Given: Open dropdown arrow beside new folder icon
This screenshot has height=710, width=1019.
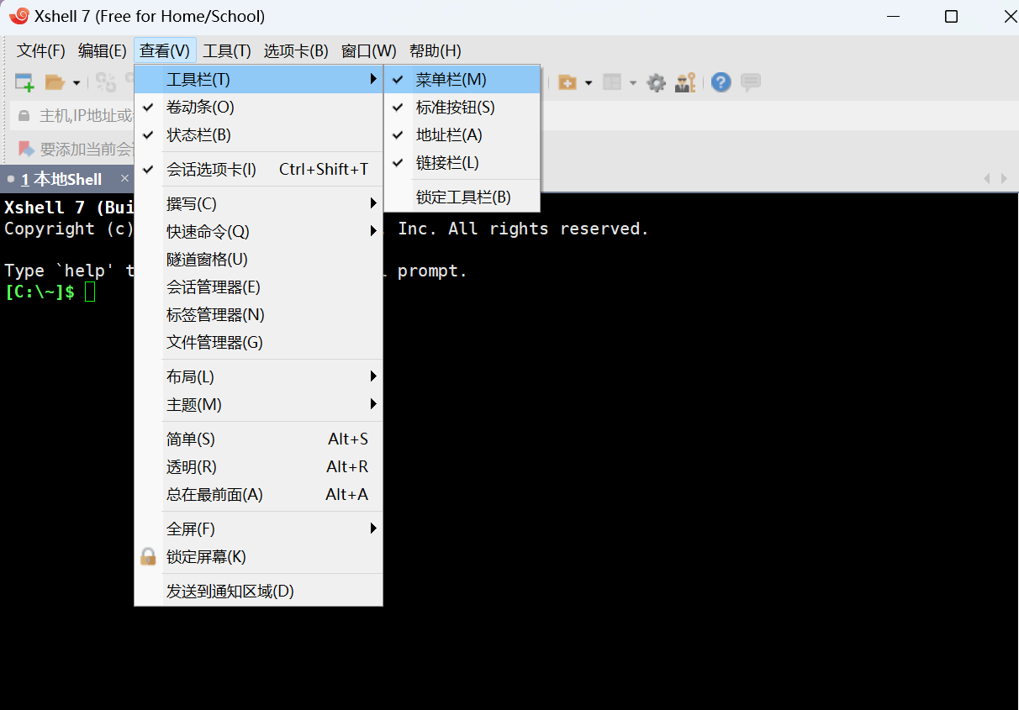Looking at the screenshot, I should coord(589,82).
